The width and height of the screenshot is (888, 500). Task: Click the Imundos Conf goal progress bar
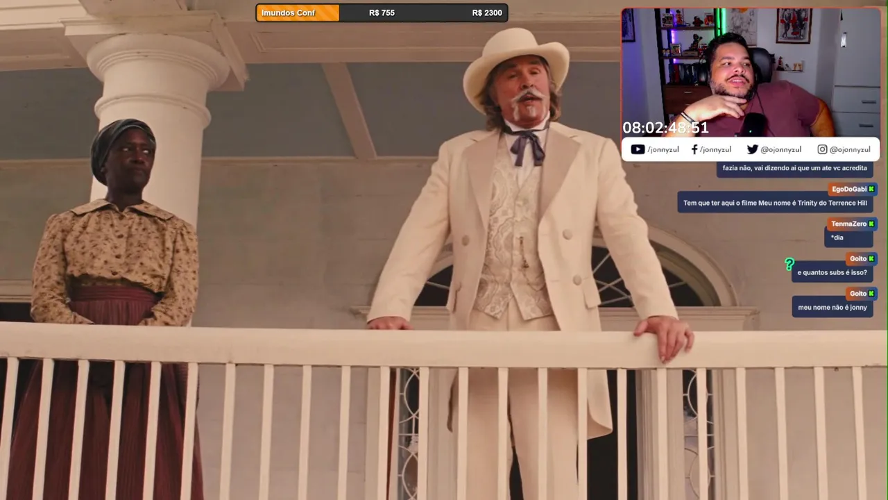(x=382, y=12)
